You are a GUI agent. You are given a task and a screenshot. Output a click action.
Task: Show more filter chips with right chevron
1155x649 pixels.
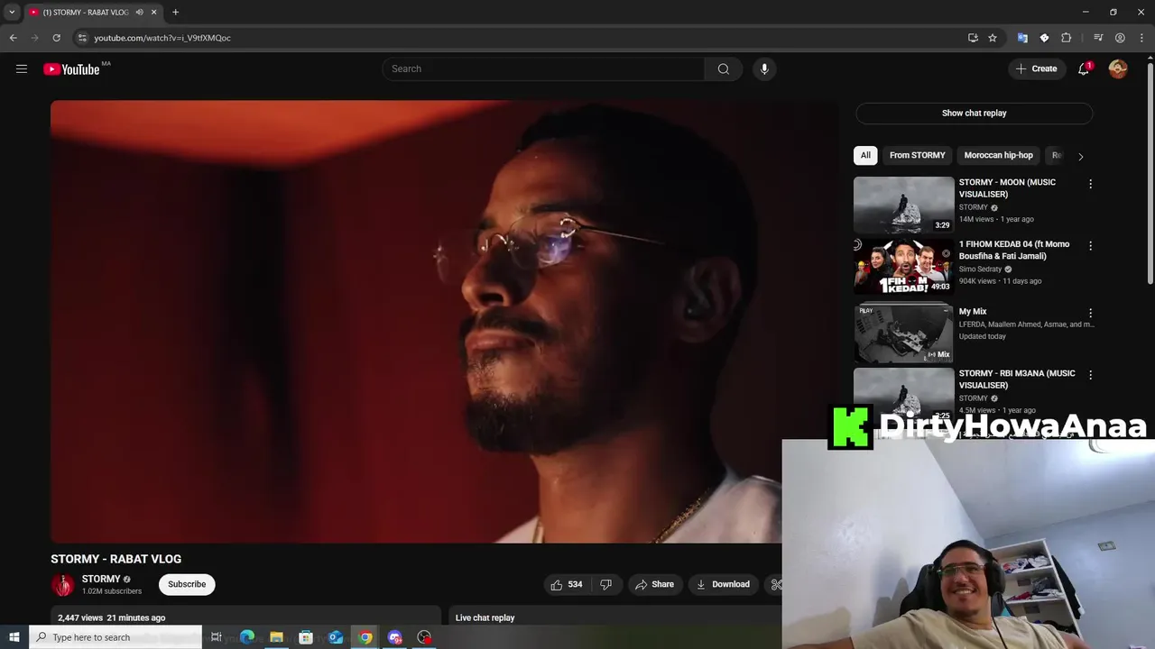point(1080,156)
